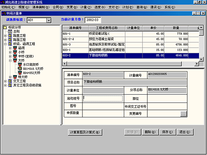Image resolution: width=207 pixels, height=155 pixels.
Task: Collapse the 大桥 tree node
Action: 10,60
